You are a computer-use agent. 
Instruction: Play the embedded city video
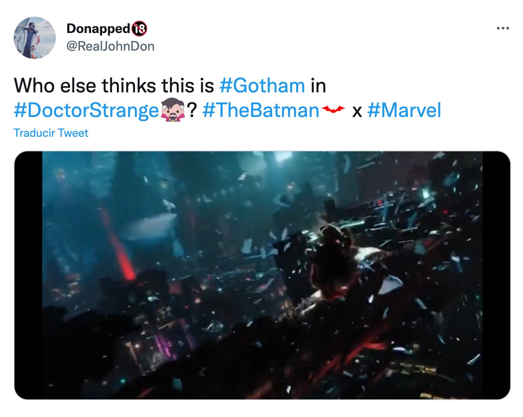click(x=262, y=275)
